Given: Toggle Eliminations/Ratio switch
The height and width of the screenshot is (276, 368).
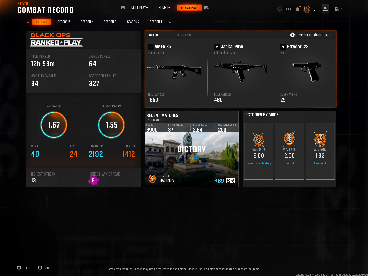Looking at the screenshot, I should coord(318,35).
